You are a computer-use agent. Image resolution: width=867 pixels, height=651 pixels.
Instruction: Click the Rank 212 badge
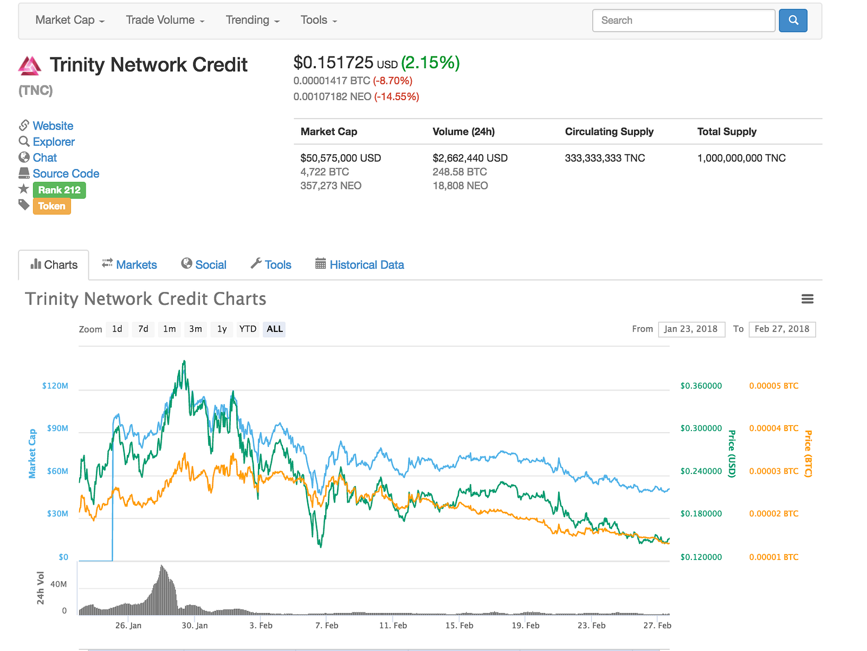pyautogui.click(x=60, y=190)
